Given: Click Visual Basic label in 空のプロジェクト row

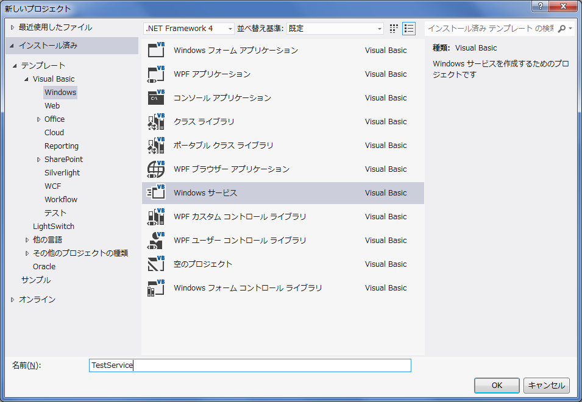Looking at the screenshot, I should click(x=386, y=264).
